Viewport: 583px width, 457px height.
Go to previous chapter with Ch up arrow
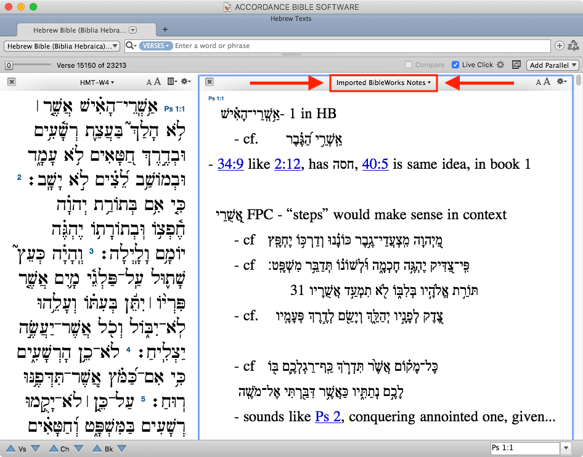pyautogui.click(x=54, y=448)
